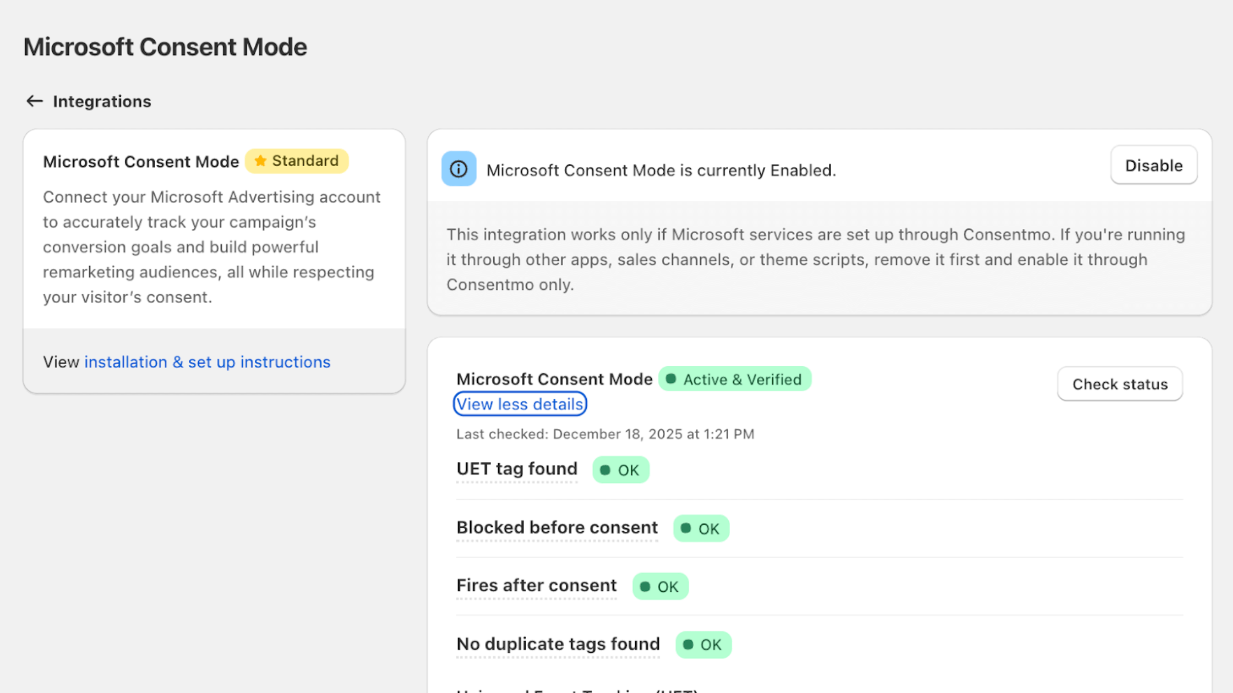Click the back arrow next to Integrations
Viewport: 1233px width, 693px height.
(x=34, y=101)
